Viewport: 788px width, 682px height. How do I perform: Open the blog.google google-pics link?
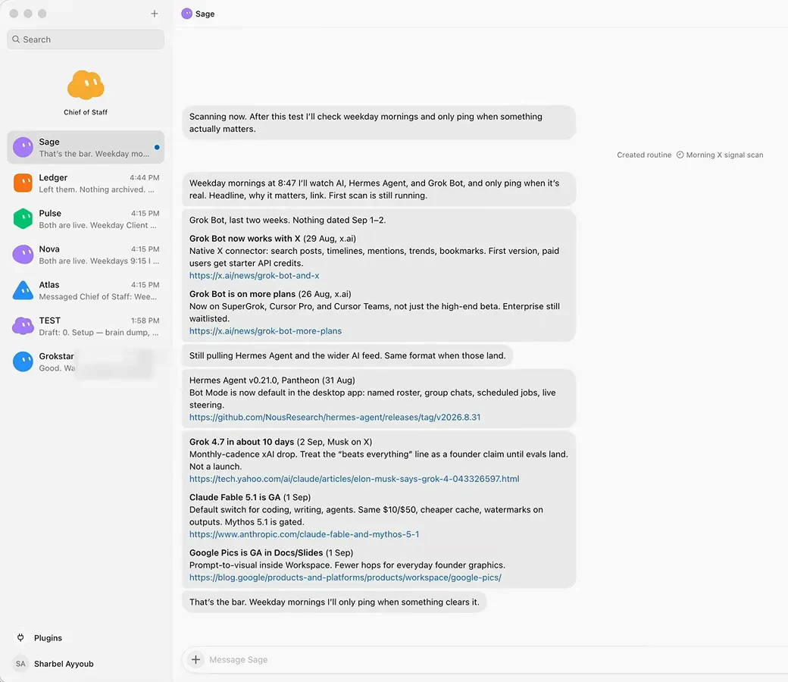tap(346, 577)
